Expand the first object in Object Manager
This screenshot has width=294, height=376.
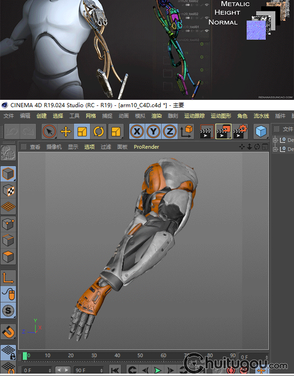[x=275, y=140]
